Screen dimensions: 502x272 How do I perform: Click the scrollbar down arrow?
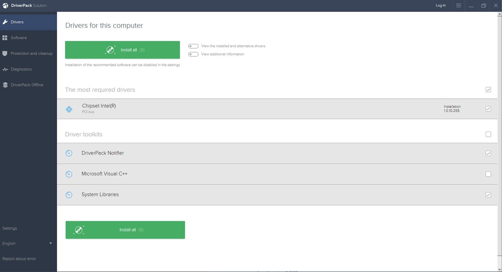[499, 269]
